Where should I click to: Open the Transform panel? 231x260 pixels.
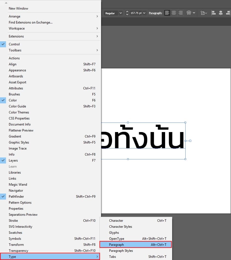pyautogui.click(x=50, y=245)
